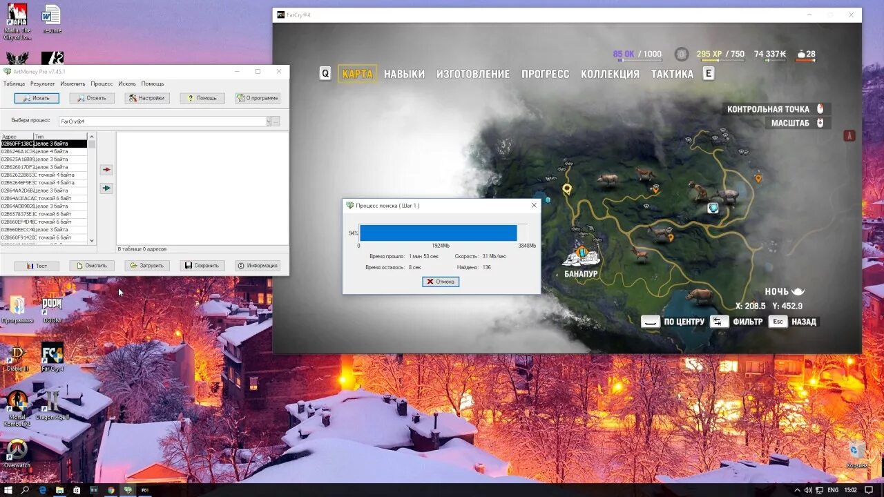Click the Искать search button in ArtMoney
The image size is (884, 497).
37,98
